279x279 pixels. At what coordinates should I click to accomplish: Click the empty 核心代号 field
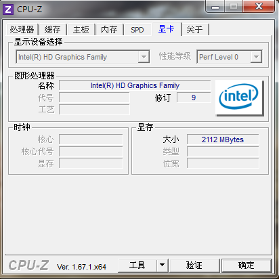91,152
